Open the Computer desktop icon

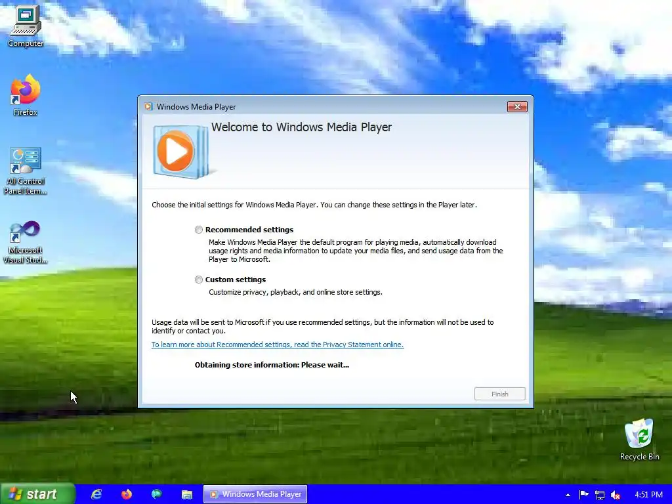[x=26, y=26]
